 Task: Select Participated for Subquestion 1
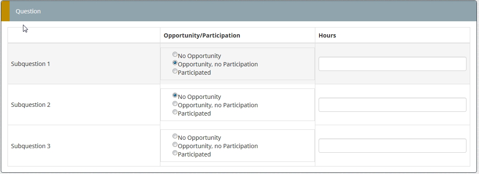point(175,71)
